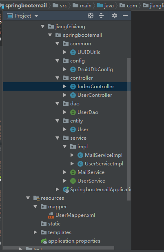
Task: Collapse the jiangfeixiang package node
Action: pyautogui.click(x=42, y=27)
